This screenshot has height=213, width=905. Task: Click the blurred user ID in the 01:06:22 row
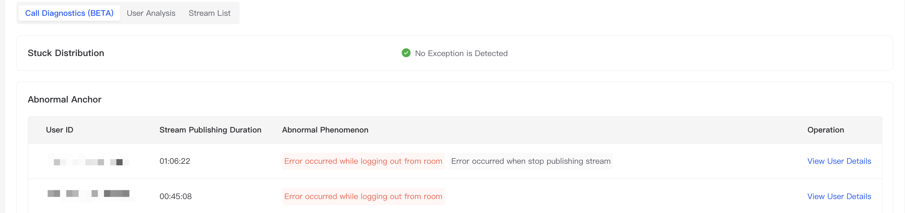coord(89,161)
